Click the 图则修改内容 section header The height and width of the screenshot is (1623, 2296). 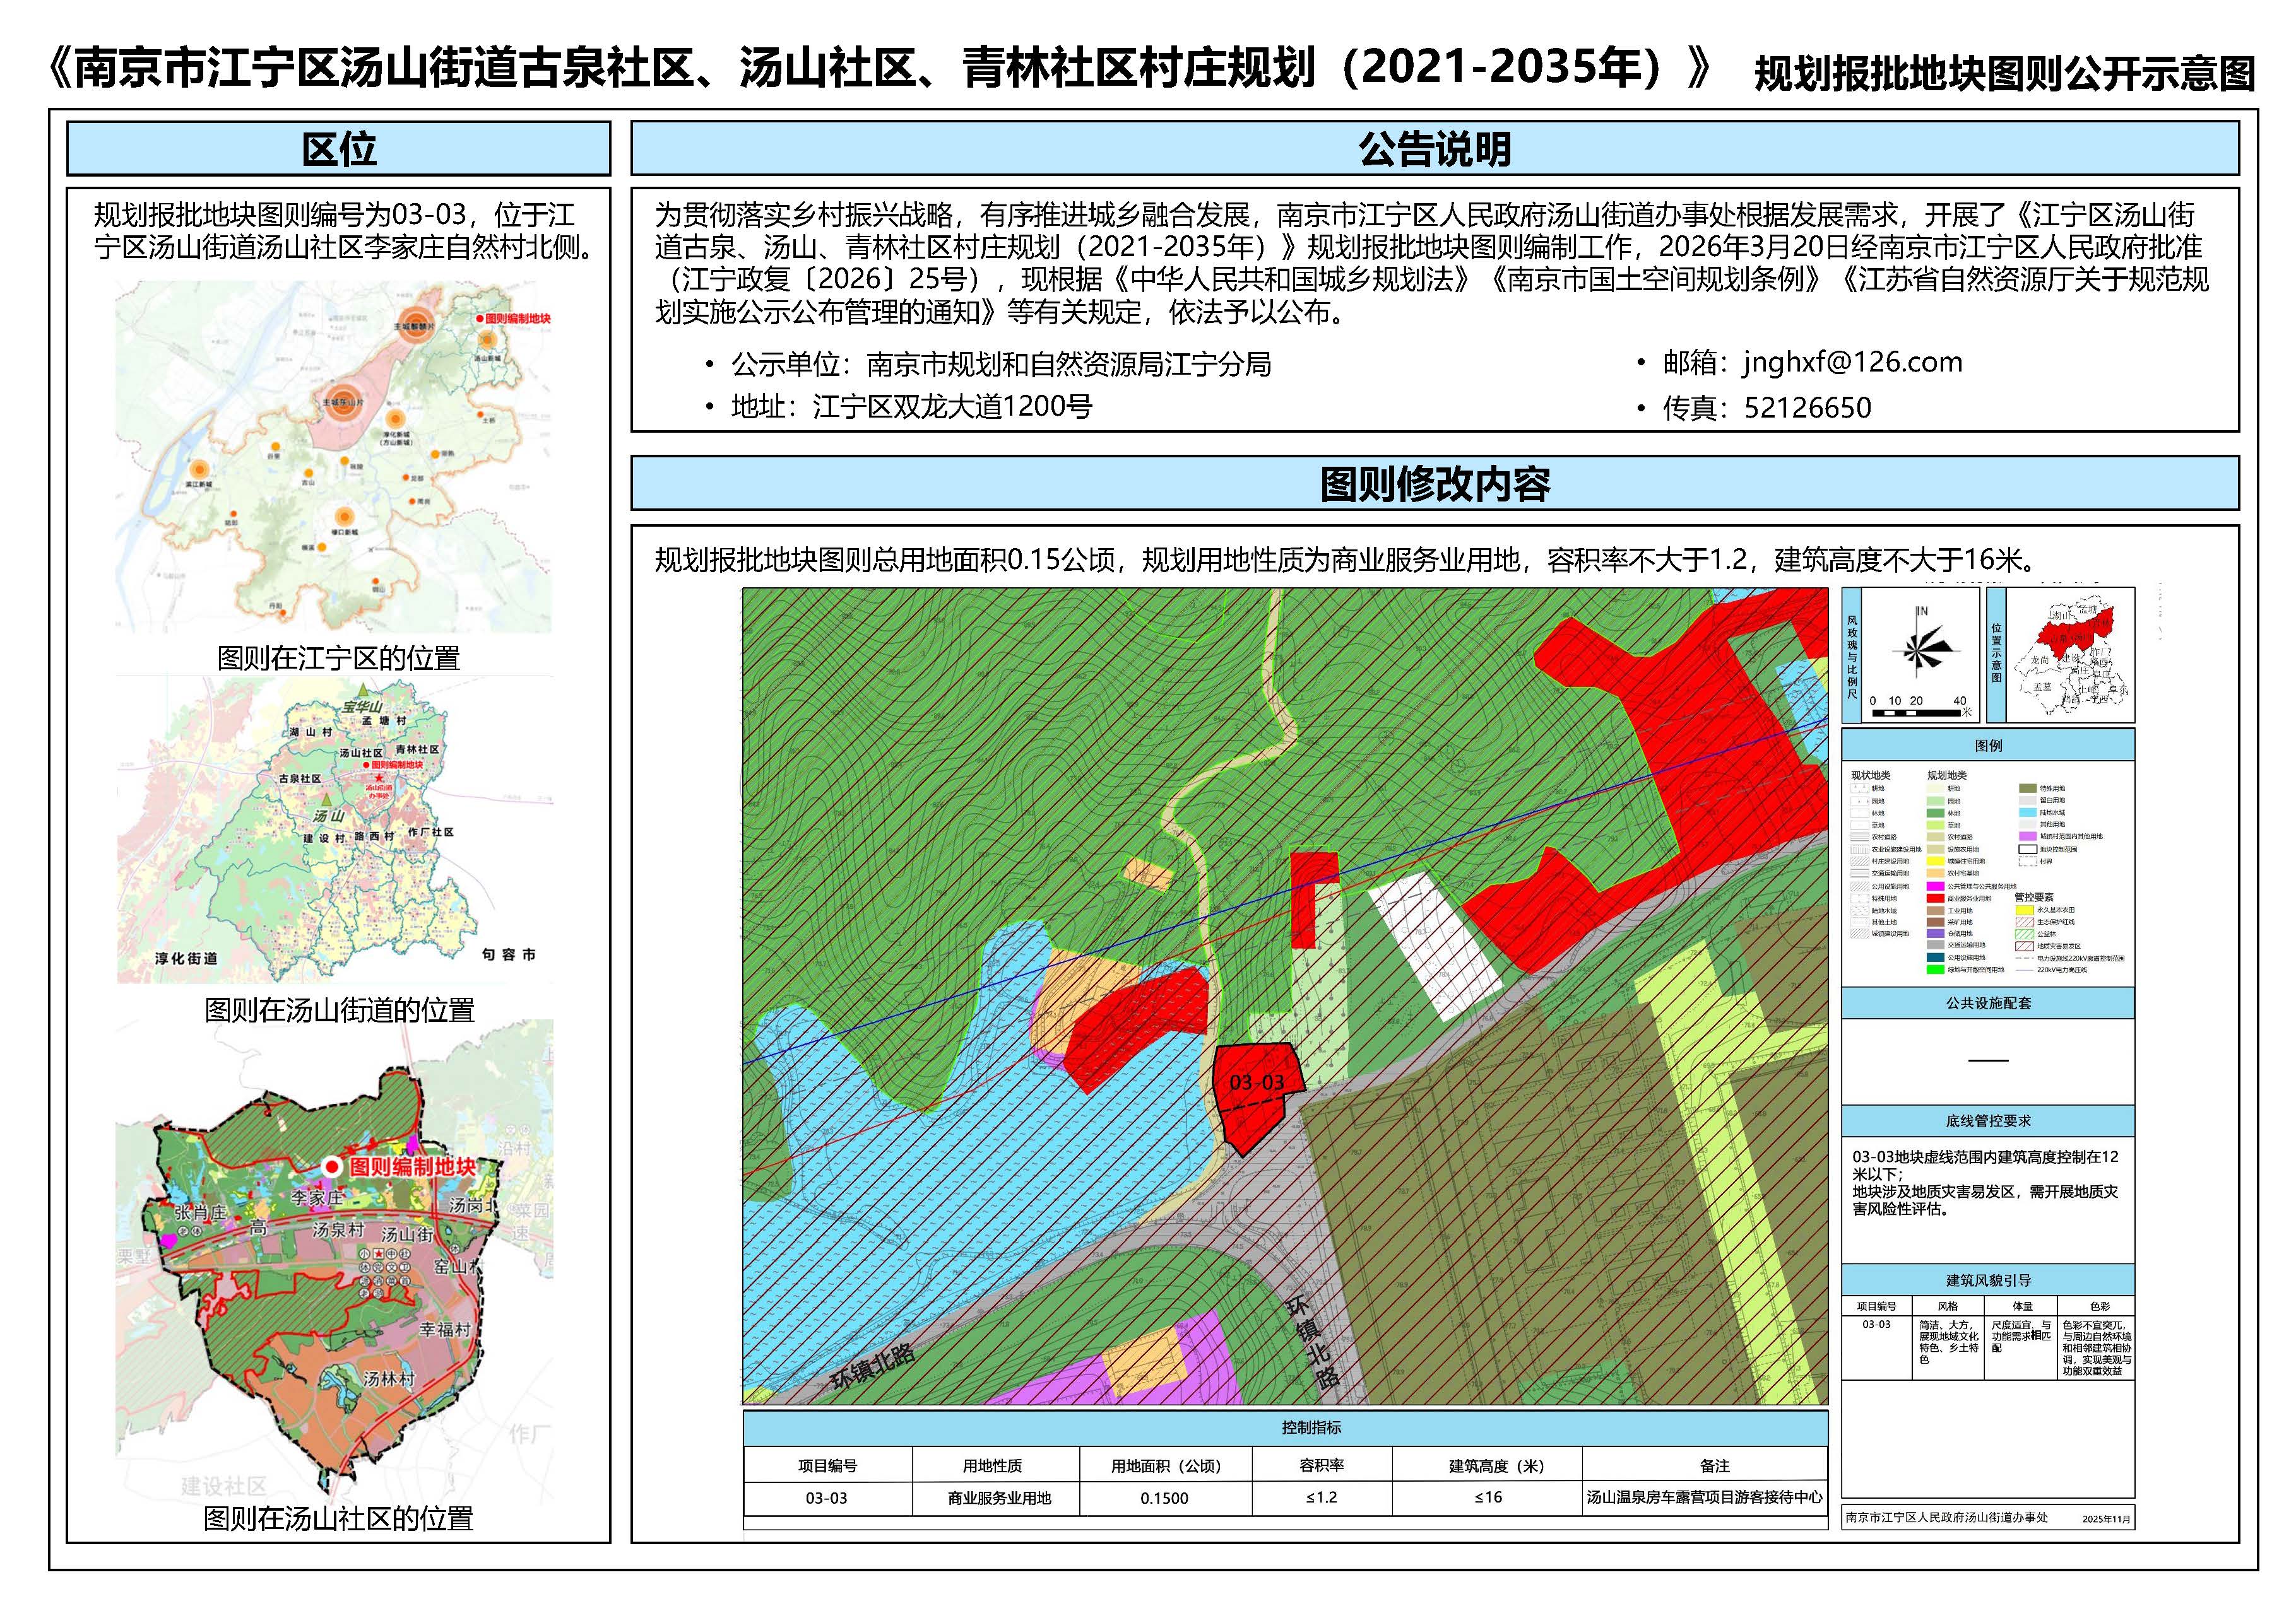1434,484
